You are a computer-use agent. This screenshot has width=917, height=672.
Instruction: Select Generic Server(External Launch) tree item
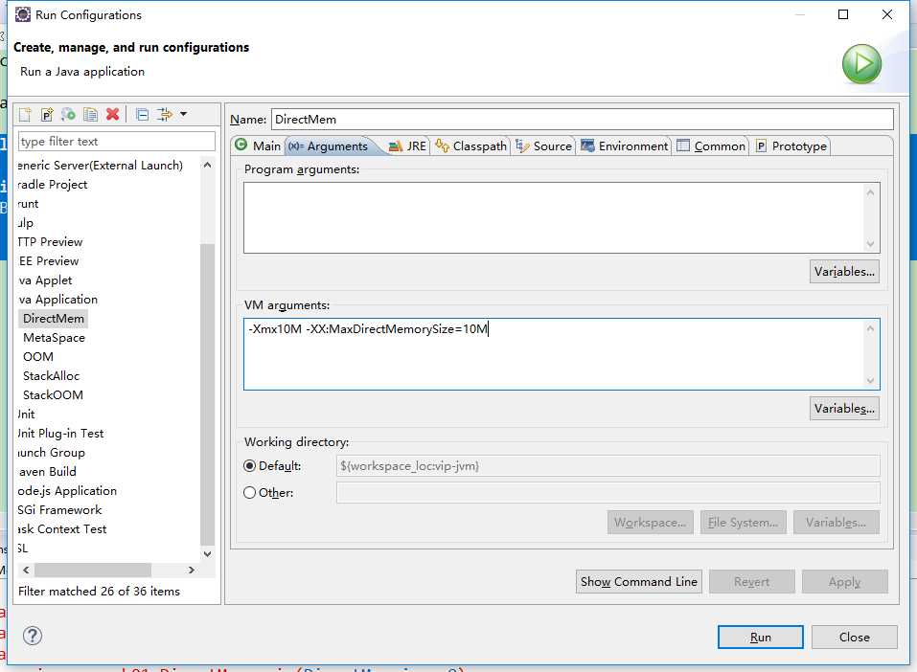pyautogui.click(x=101, y=166)
